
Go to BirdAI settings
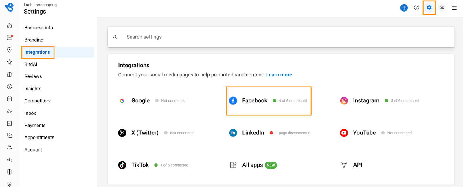[31, 64]
